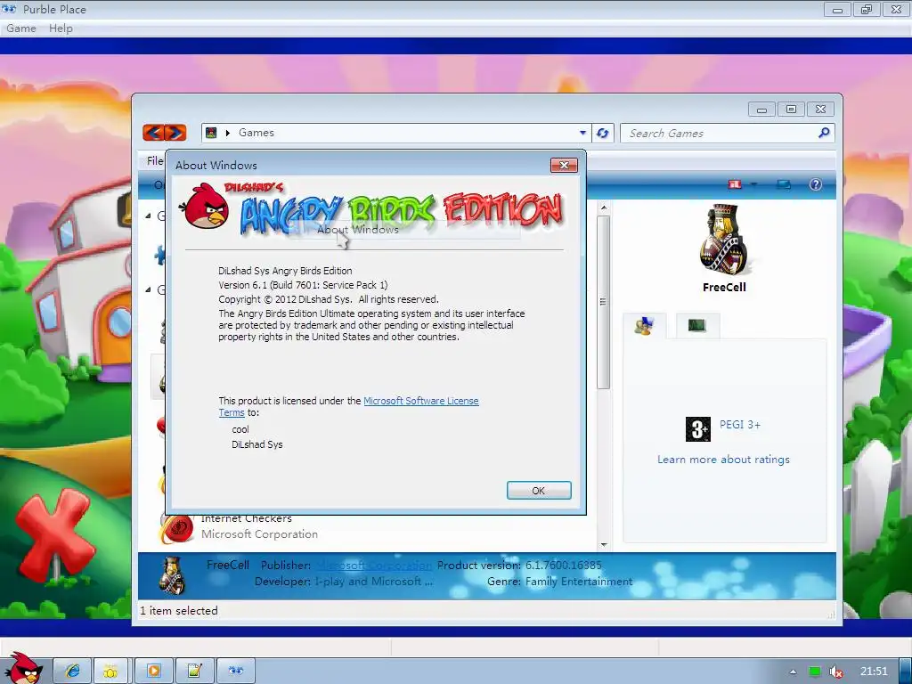Click product version 6.1.7600.16385 value

[563, 565]
